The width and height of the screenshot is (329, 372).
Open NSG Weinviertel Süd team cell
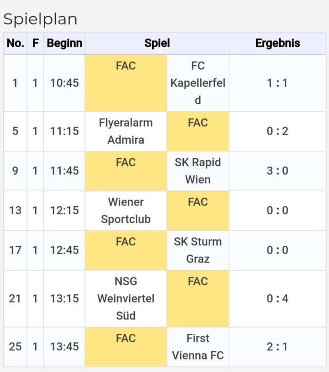tap(126, 299)
